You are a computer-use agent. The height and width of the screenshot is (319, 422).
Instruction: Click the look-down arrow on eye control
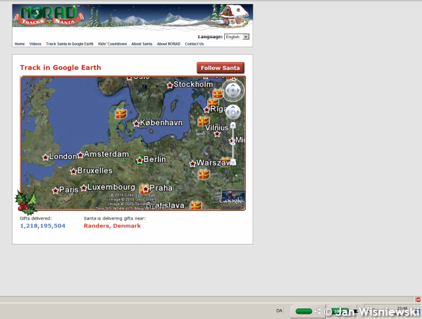[233, 96]
